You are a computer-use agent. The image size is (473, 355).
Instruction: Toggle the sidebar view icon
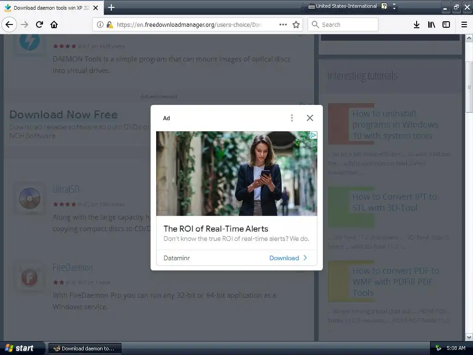click(x=446, y=24)
